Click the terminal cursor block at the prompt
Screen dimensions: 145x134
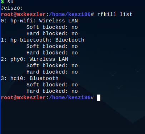pyautogui.click(x=99, y=98)
